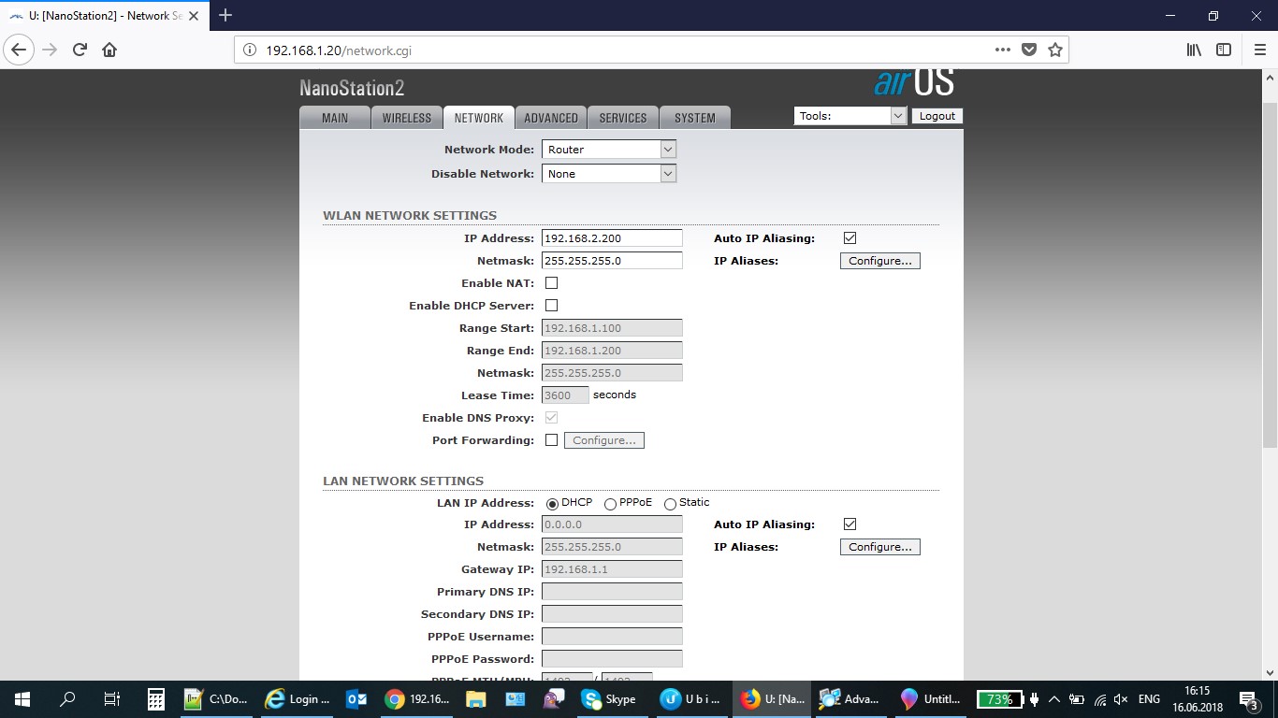Select DHCP for LAN IP Address
1278x718 pixels.
click(x=552, y=504)
